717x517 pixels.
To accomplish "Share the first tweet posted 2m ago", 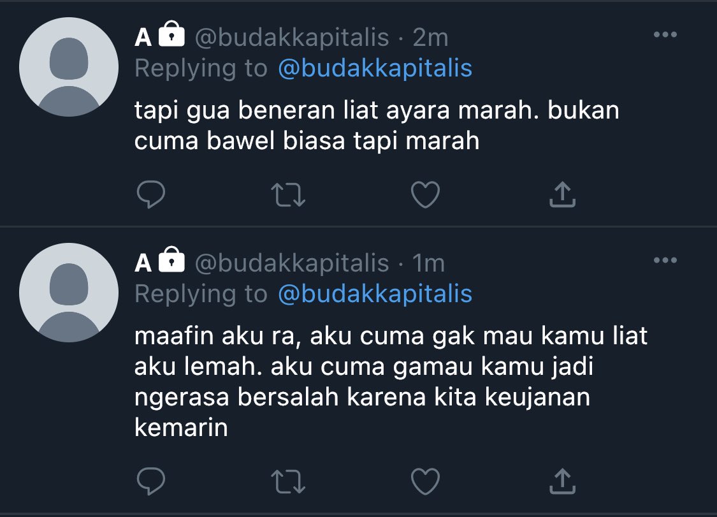I will coord(562,194).
